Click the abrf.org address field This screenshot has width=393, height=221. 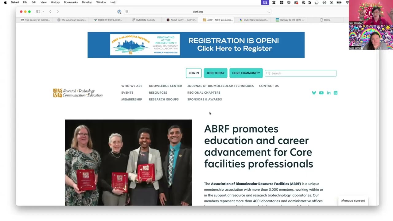pyautogui.click(x=197, y=12)
